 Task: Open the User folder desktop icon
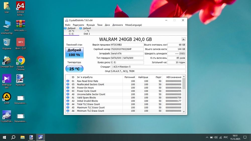tap(7, 8)
